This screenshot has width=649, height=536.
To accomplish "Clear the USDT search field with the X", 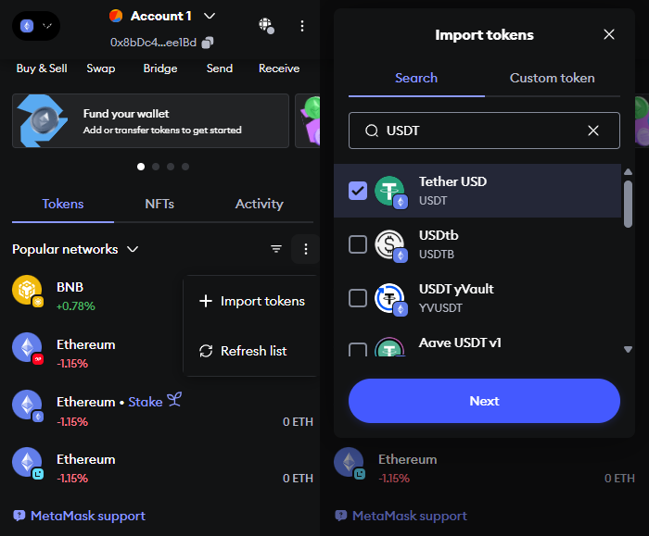I will 593,131.
